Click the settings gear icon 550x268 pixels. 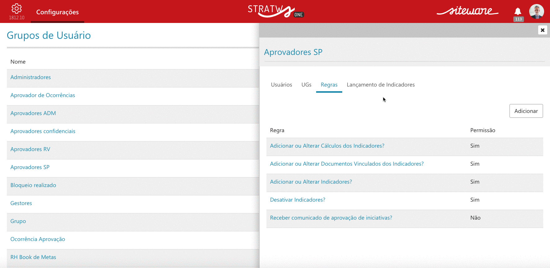coord(16,8)
